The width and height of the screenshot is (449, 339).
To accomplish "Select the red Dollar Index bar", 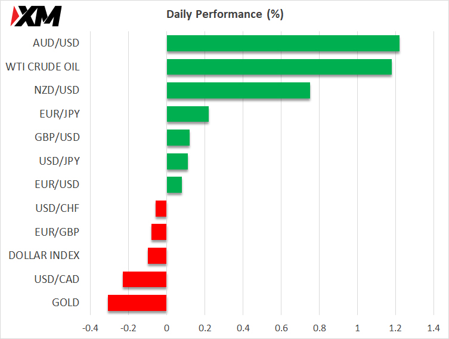I will (157, 255).
